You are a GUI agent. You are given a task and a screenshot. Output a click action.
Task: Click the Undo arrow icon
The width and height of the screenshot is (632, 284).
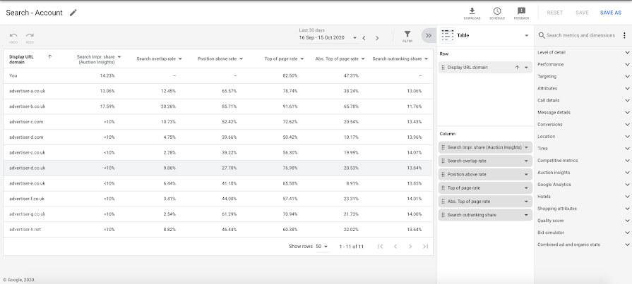(13, 36)
